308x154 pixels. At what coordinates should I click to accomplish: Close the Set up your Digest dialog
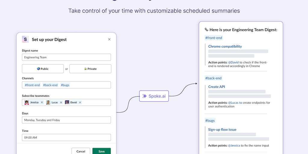coord(109,39)
